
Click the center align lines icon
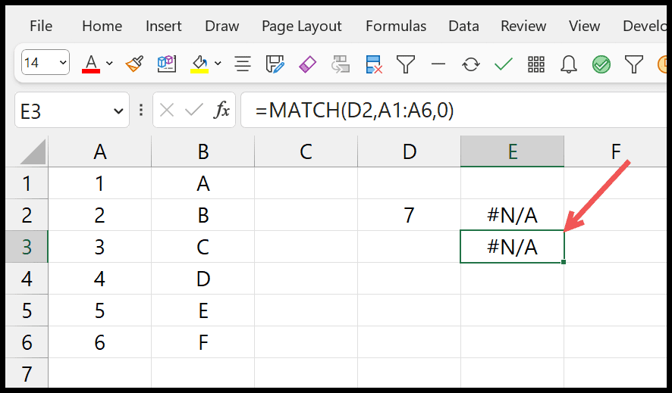[243, 64]
